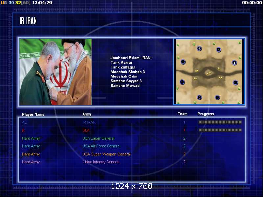Screen dimensions: 263x197
Task: Click the China Infantry General entry
Action: [x=101, y=162]
